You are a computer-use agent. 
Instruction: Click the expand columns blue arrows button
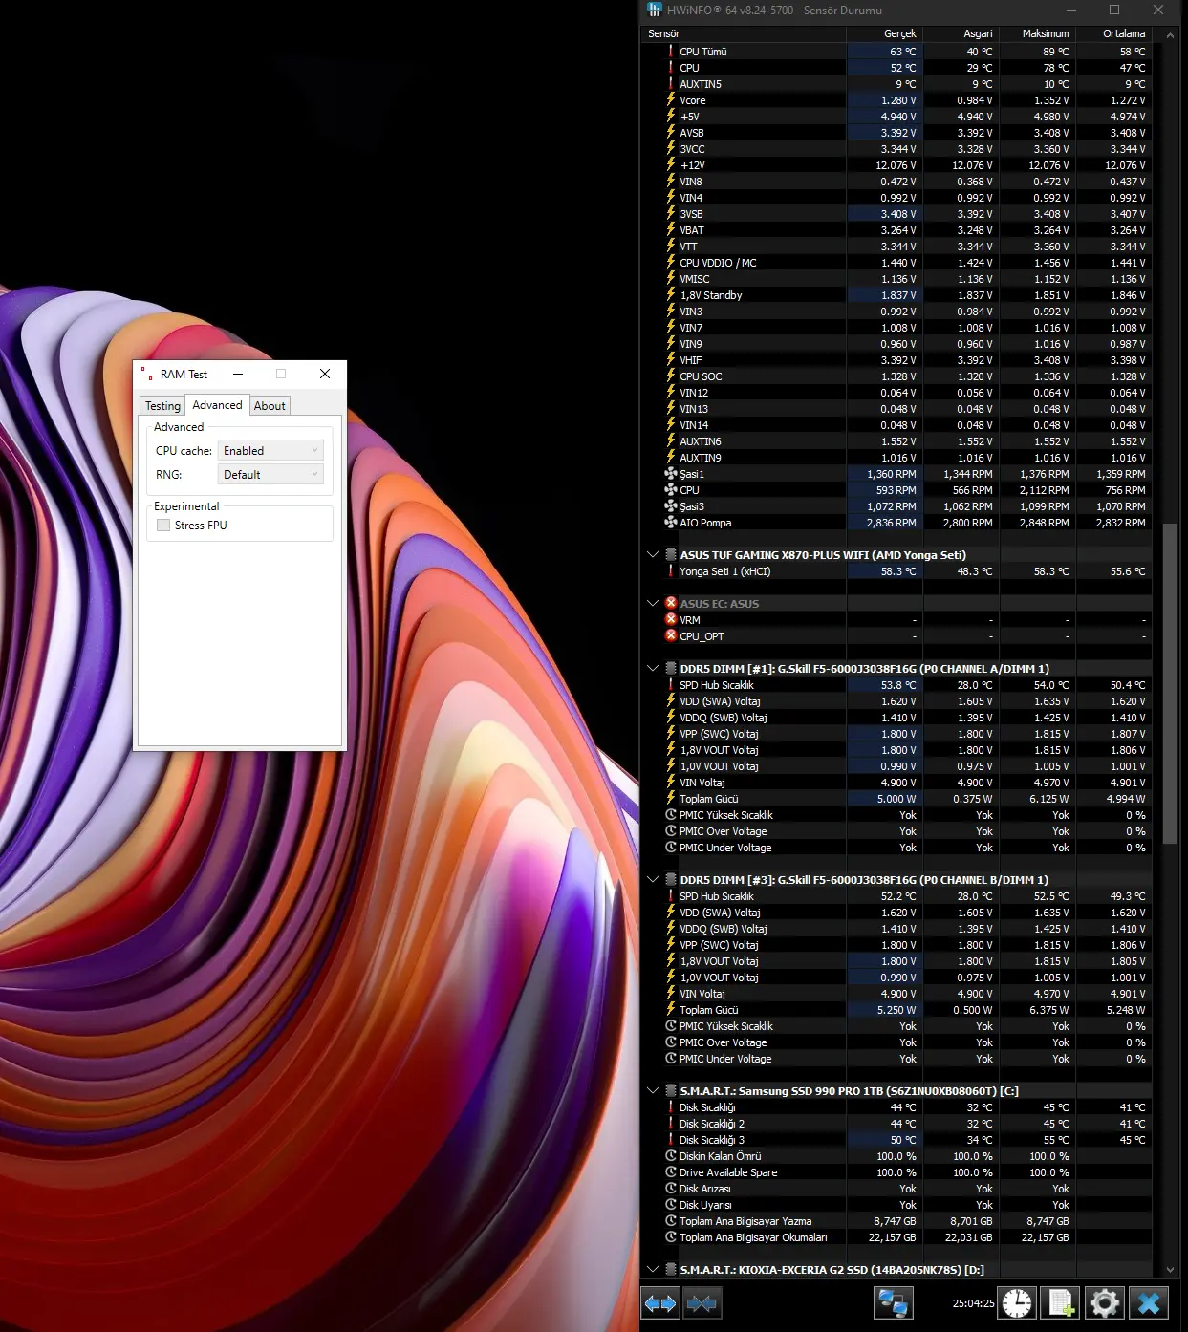(659, 1302)
